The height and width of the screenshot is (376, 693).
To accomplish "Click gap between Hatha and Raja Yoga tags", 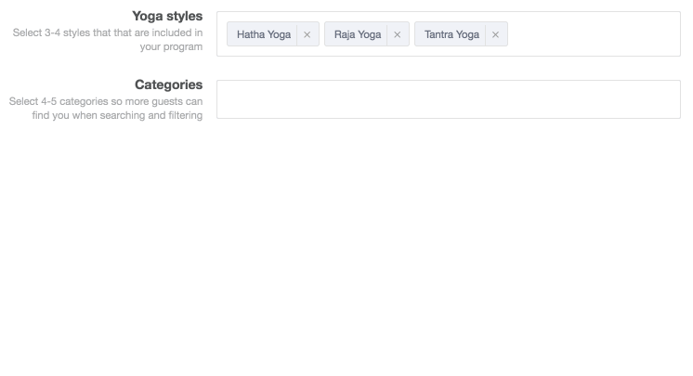I will pos(321,34).
